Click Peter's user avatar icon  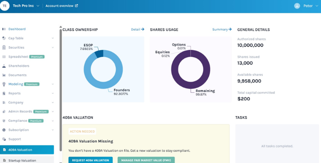(x=297, y=6)
